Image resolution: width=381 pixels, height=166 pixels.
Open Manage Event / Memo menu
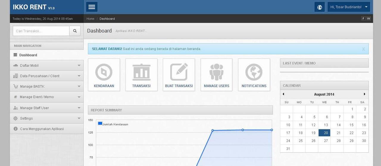point(47,97)
